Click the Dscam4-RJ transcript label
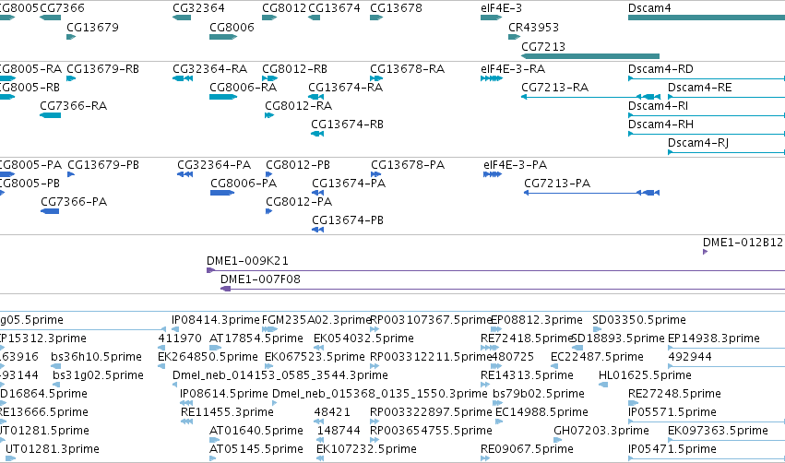The height and width of the screenshot is (463, 785). (698, 143)
